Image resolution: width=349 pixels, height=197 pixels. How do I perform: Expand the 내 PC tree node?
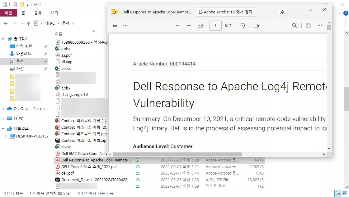3,119
